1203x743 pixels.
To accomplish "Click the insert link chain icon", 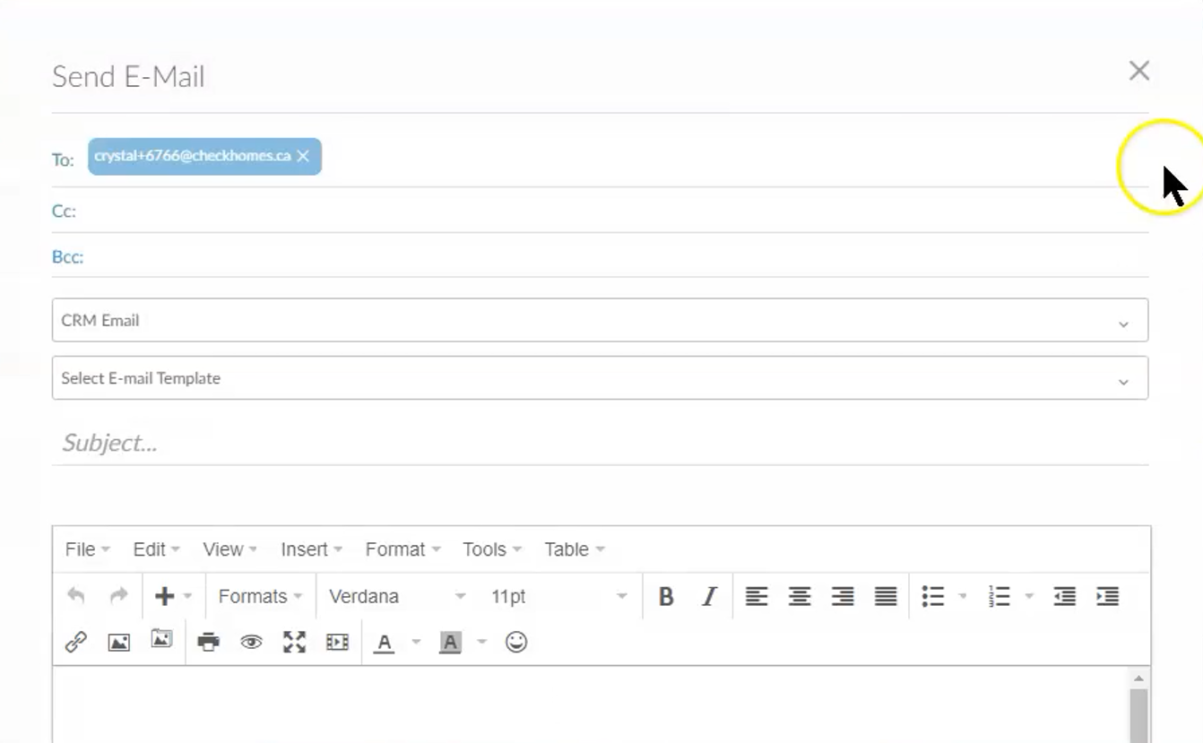I will pyautogui.click(x=76, y=642).
